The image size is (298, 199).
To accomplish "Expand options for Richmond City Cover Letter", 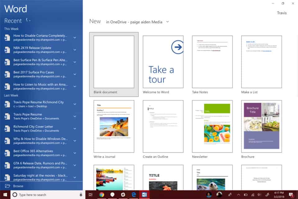I will (75, 128).
